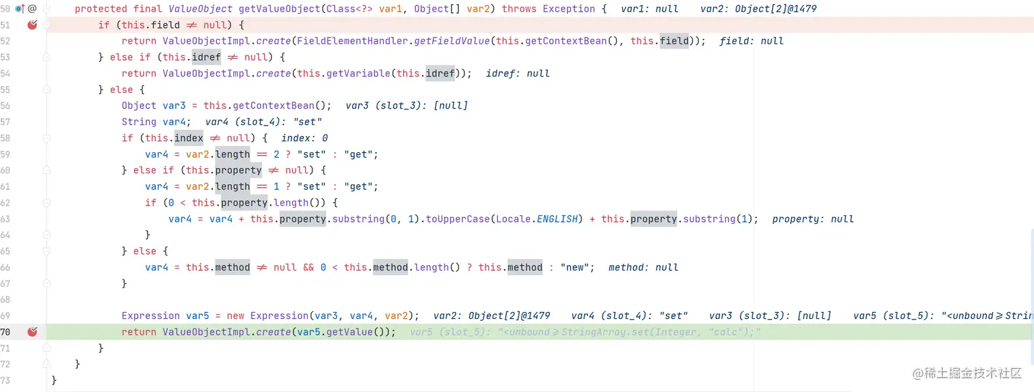This screenshot has height=392, width=1034.
Task: Click the inline hint 'field: null' on line 52
Action: coord(752,41)
